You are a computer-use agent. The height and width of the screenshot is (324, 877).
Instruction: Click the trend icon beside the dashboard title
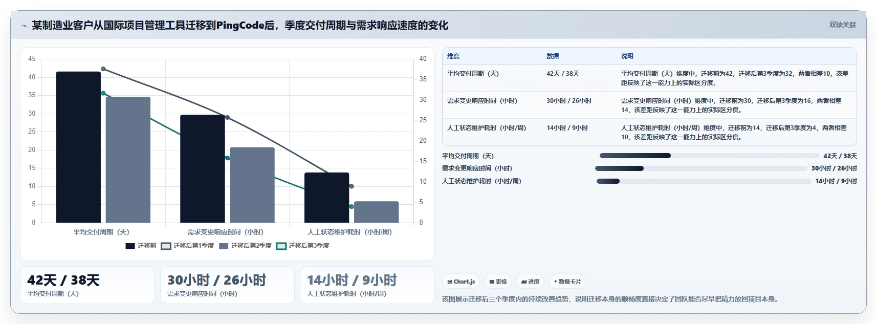point(24,26)
